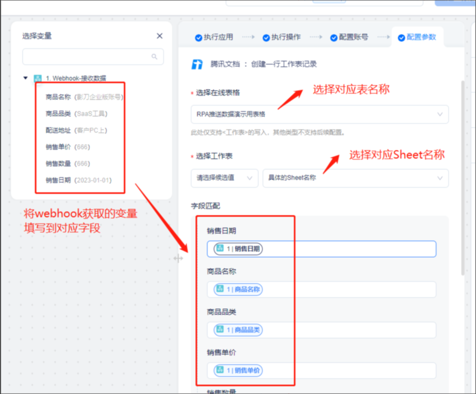Select variable 商品名称 (影刀企业版账号)
Screen dimensions: 476x394
coord(84,97)
